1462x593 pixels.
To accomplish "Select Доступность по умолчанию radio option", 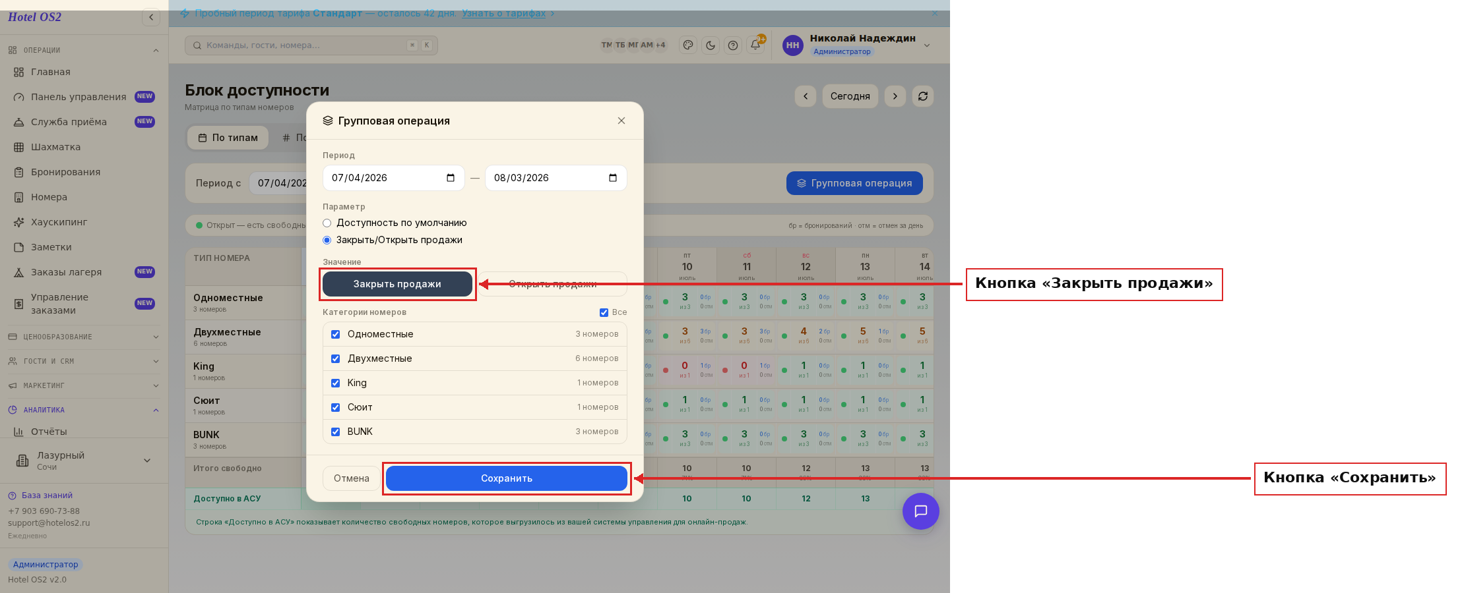I will pos(327,223).
